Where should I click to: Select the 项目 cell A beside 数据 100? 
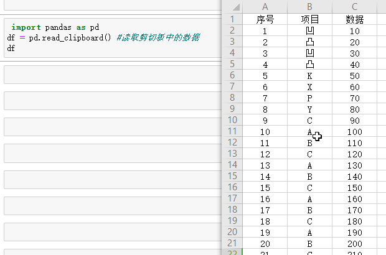(x=309, y=132)
